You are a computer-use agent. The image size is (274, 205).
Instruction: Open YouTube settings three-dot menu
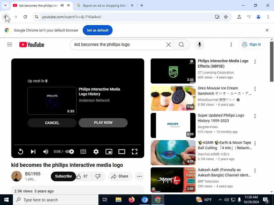tap(231, 45)
